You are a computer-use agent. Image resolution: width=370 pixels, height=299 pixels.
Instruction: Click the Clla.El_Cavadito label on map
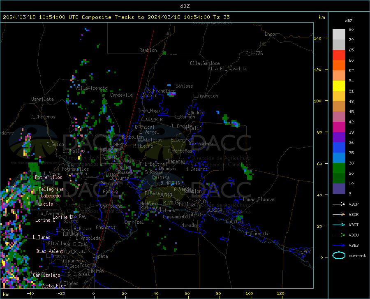[227, 69]
